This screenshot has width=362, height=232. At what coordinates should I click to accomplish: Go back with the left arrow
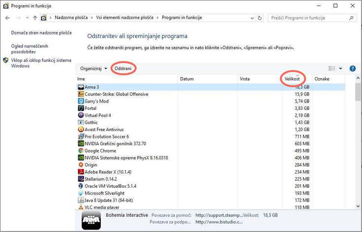[x=7, y=18]
